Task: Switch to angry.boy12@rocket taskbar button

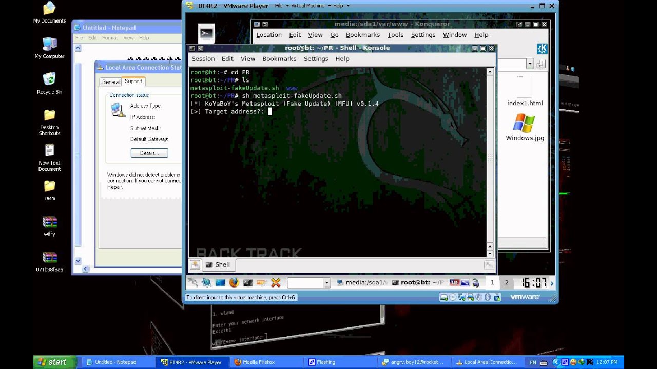Action: point(416,362)
